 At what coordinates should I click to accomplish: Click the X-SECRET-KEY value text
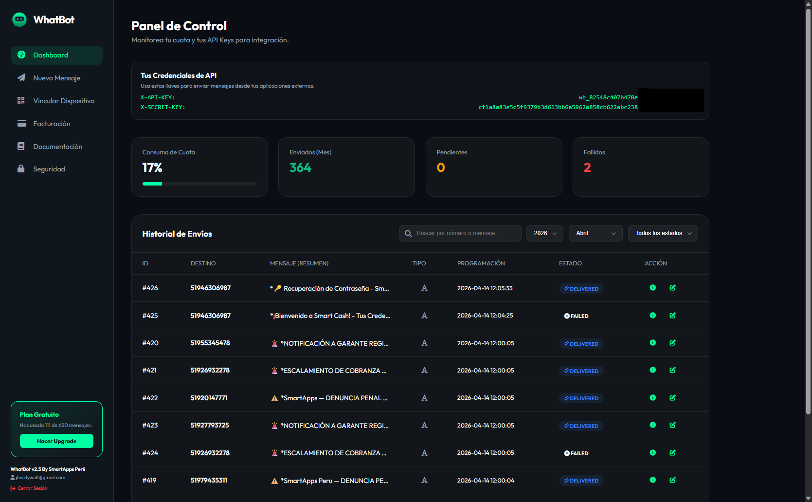[558, 107]
